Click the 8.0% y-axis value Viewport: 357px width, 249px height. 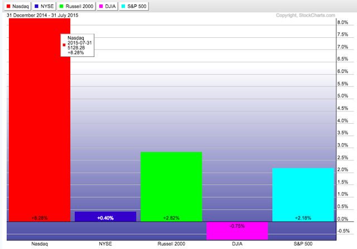click(x=342, y=22)
